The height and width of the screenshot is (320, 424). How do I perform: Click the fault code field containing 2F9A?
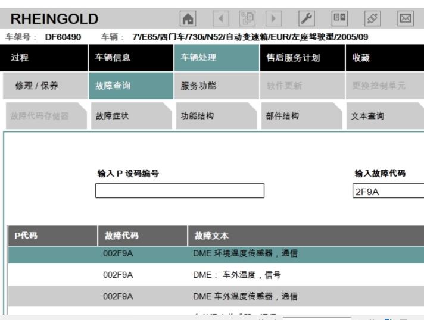coord(388,191)
